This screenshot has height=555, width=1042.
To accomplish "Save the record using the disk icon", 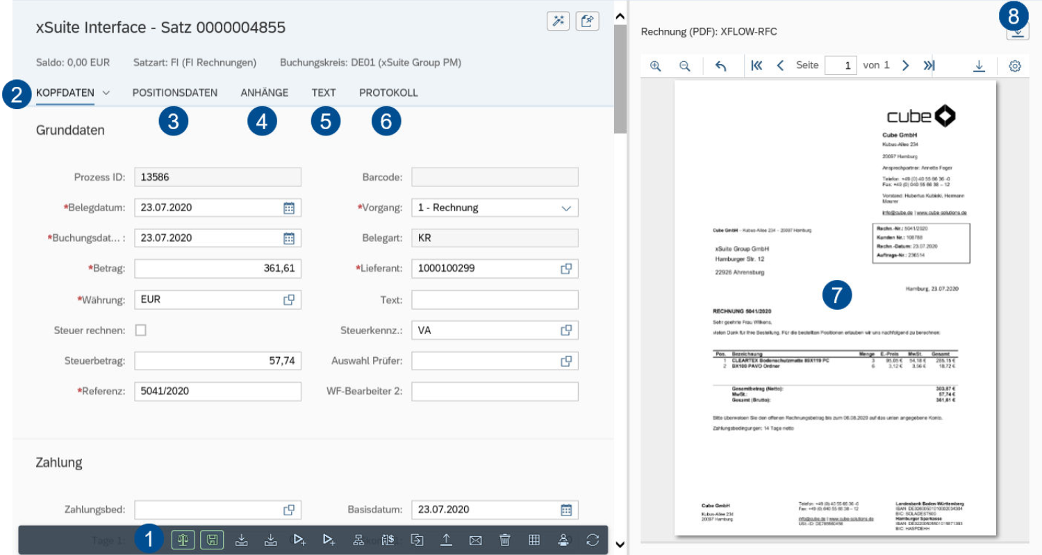I will coord(212,540).
